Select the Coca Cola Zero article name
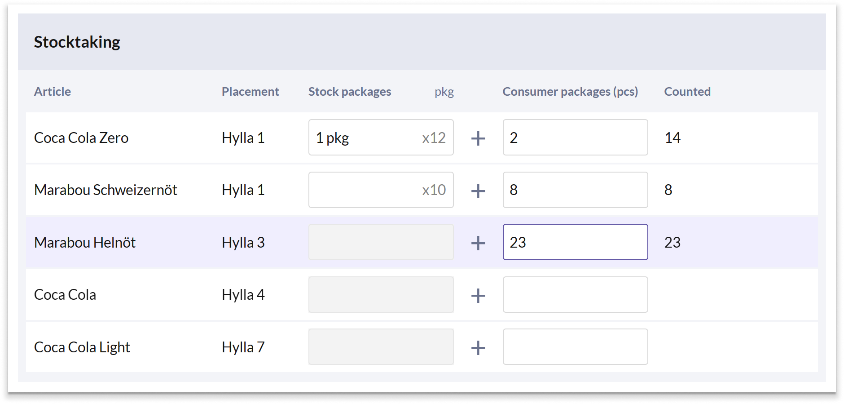 click(x=81, y=138)
